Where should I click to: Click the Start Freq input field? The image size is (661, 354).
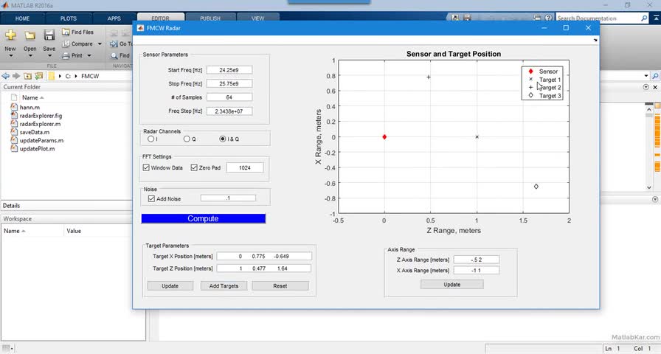(x=229, y=70)
